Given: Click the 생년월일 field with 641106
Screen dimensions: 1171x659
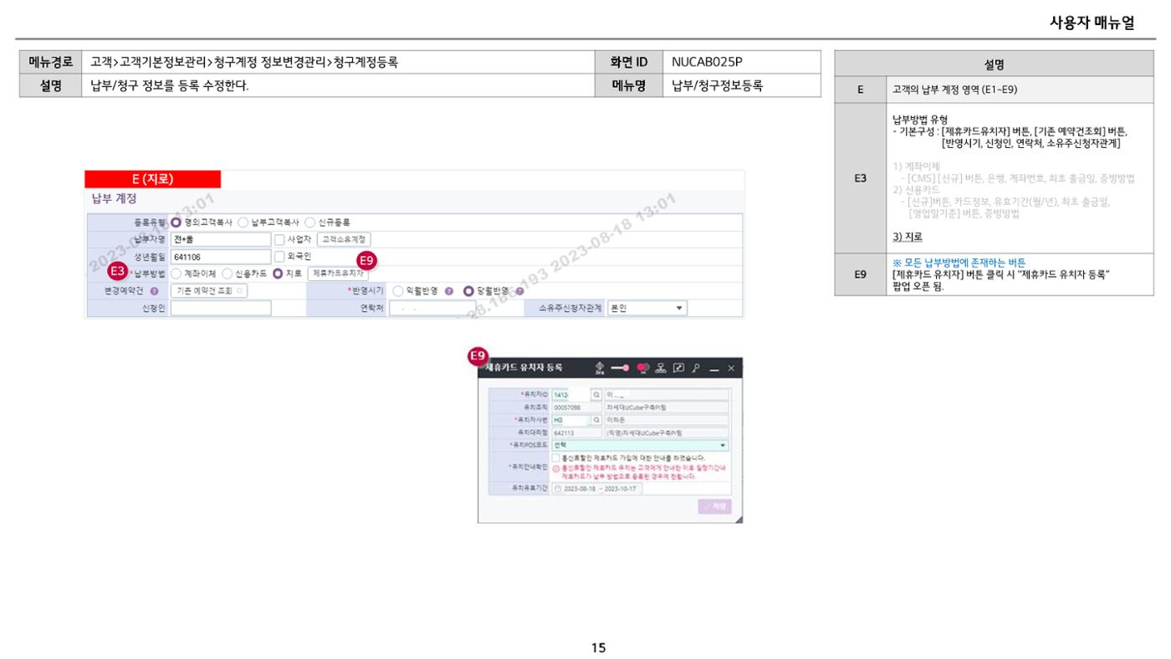Looking at the screenshot, I should pos(221,258).
